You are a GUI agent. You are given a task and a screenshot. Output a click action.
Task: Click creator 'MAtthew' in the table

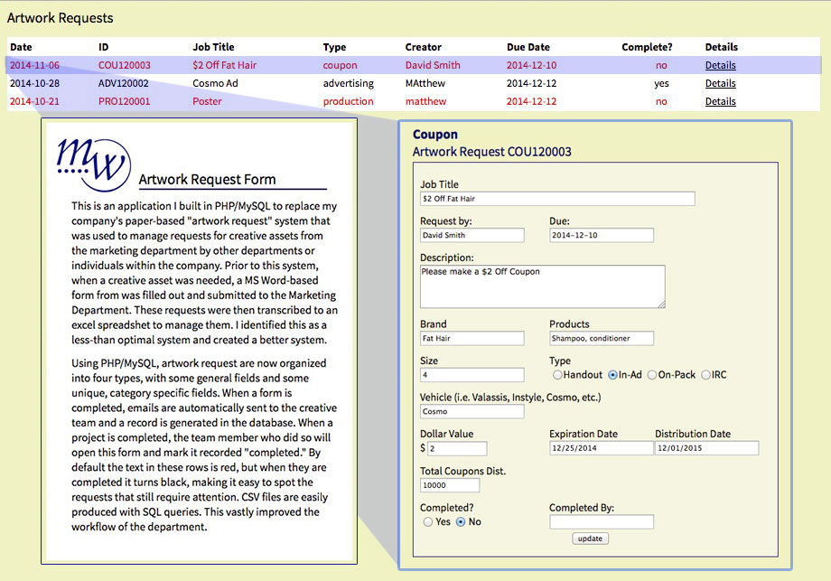point(425,83)
